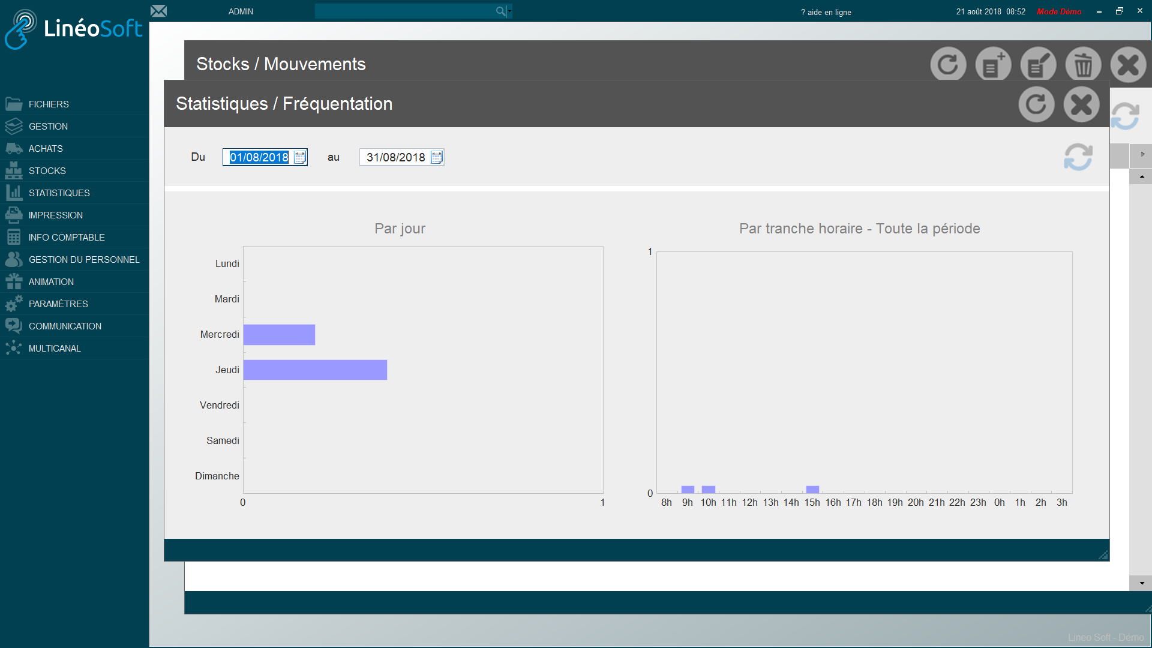This screenshot has width=1152, height=648.
Task: Click scroll up arrow in background window
Action: [x=1141, y=176]
